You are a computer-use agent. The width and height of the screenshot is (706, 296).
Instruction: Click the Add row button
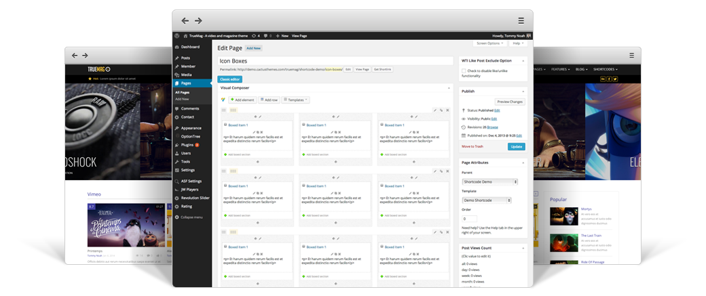[269, 100]
